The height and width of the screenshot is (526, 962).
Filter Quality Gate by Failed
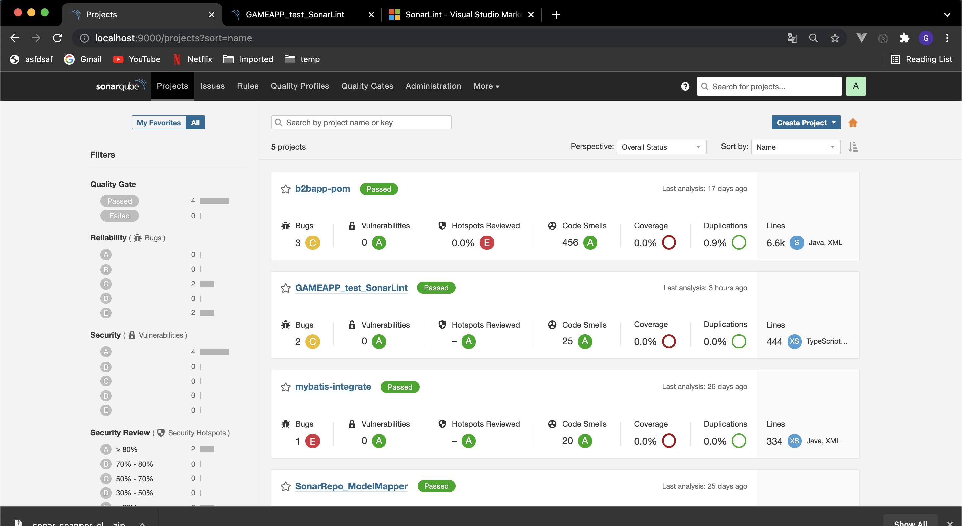(x=120, y=216)
